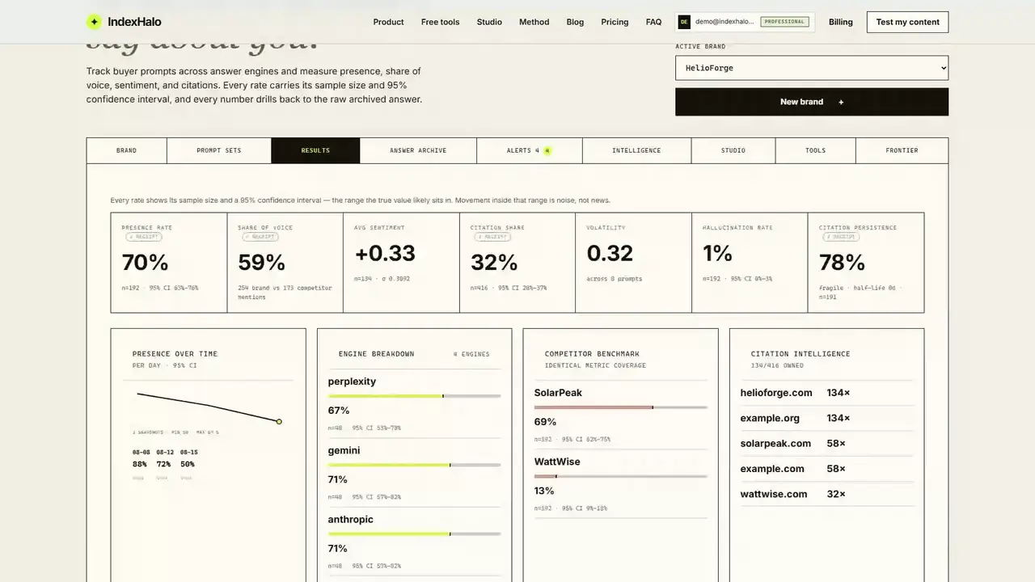Image resolution: width=1035 pixels, height=582 pixels.
Task: Click the plus icon on New brand
Action: pos(841,102)
